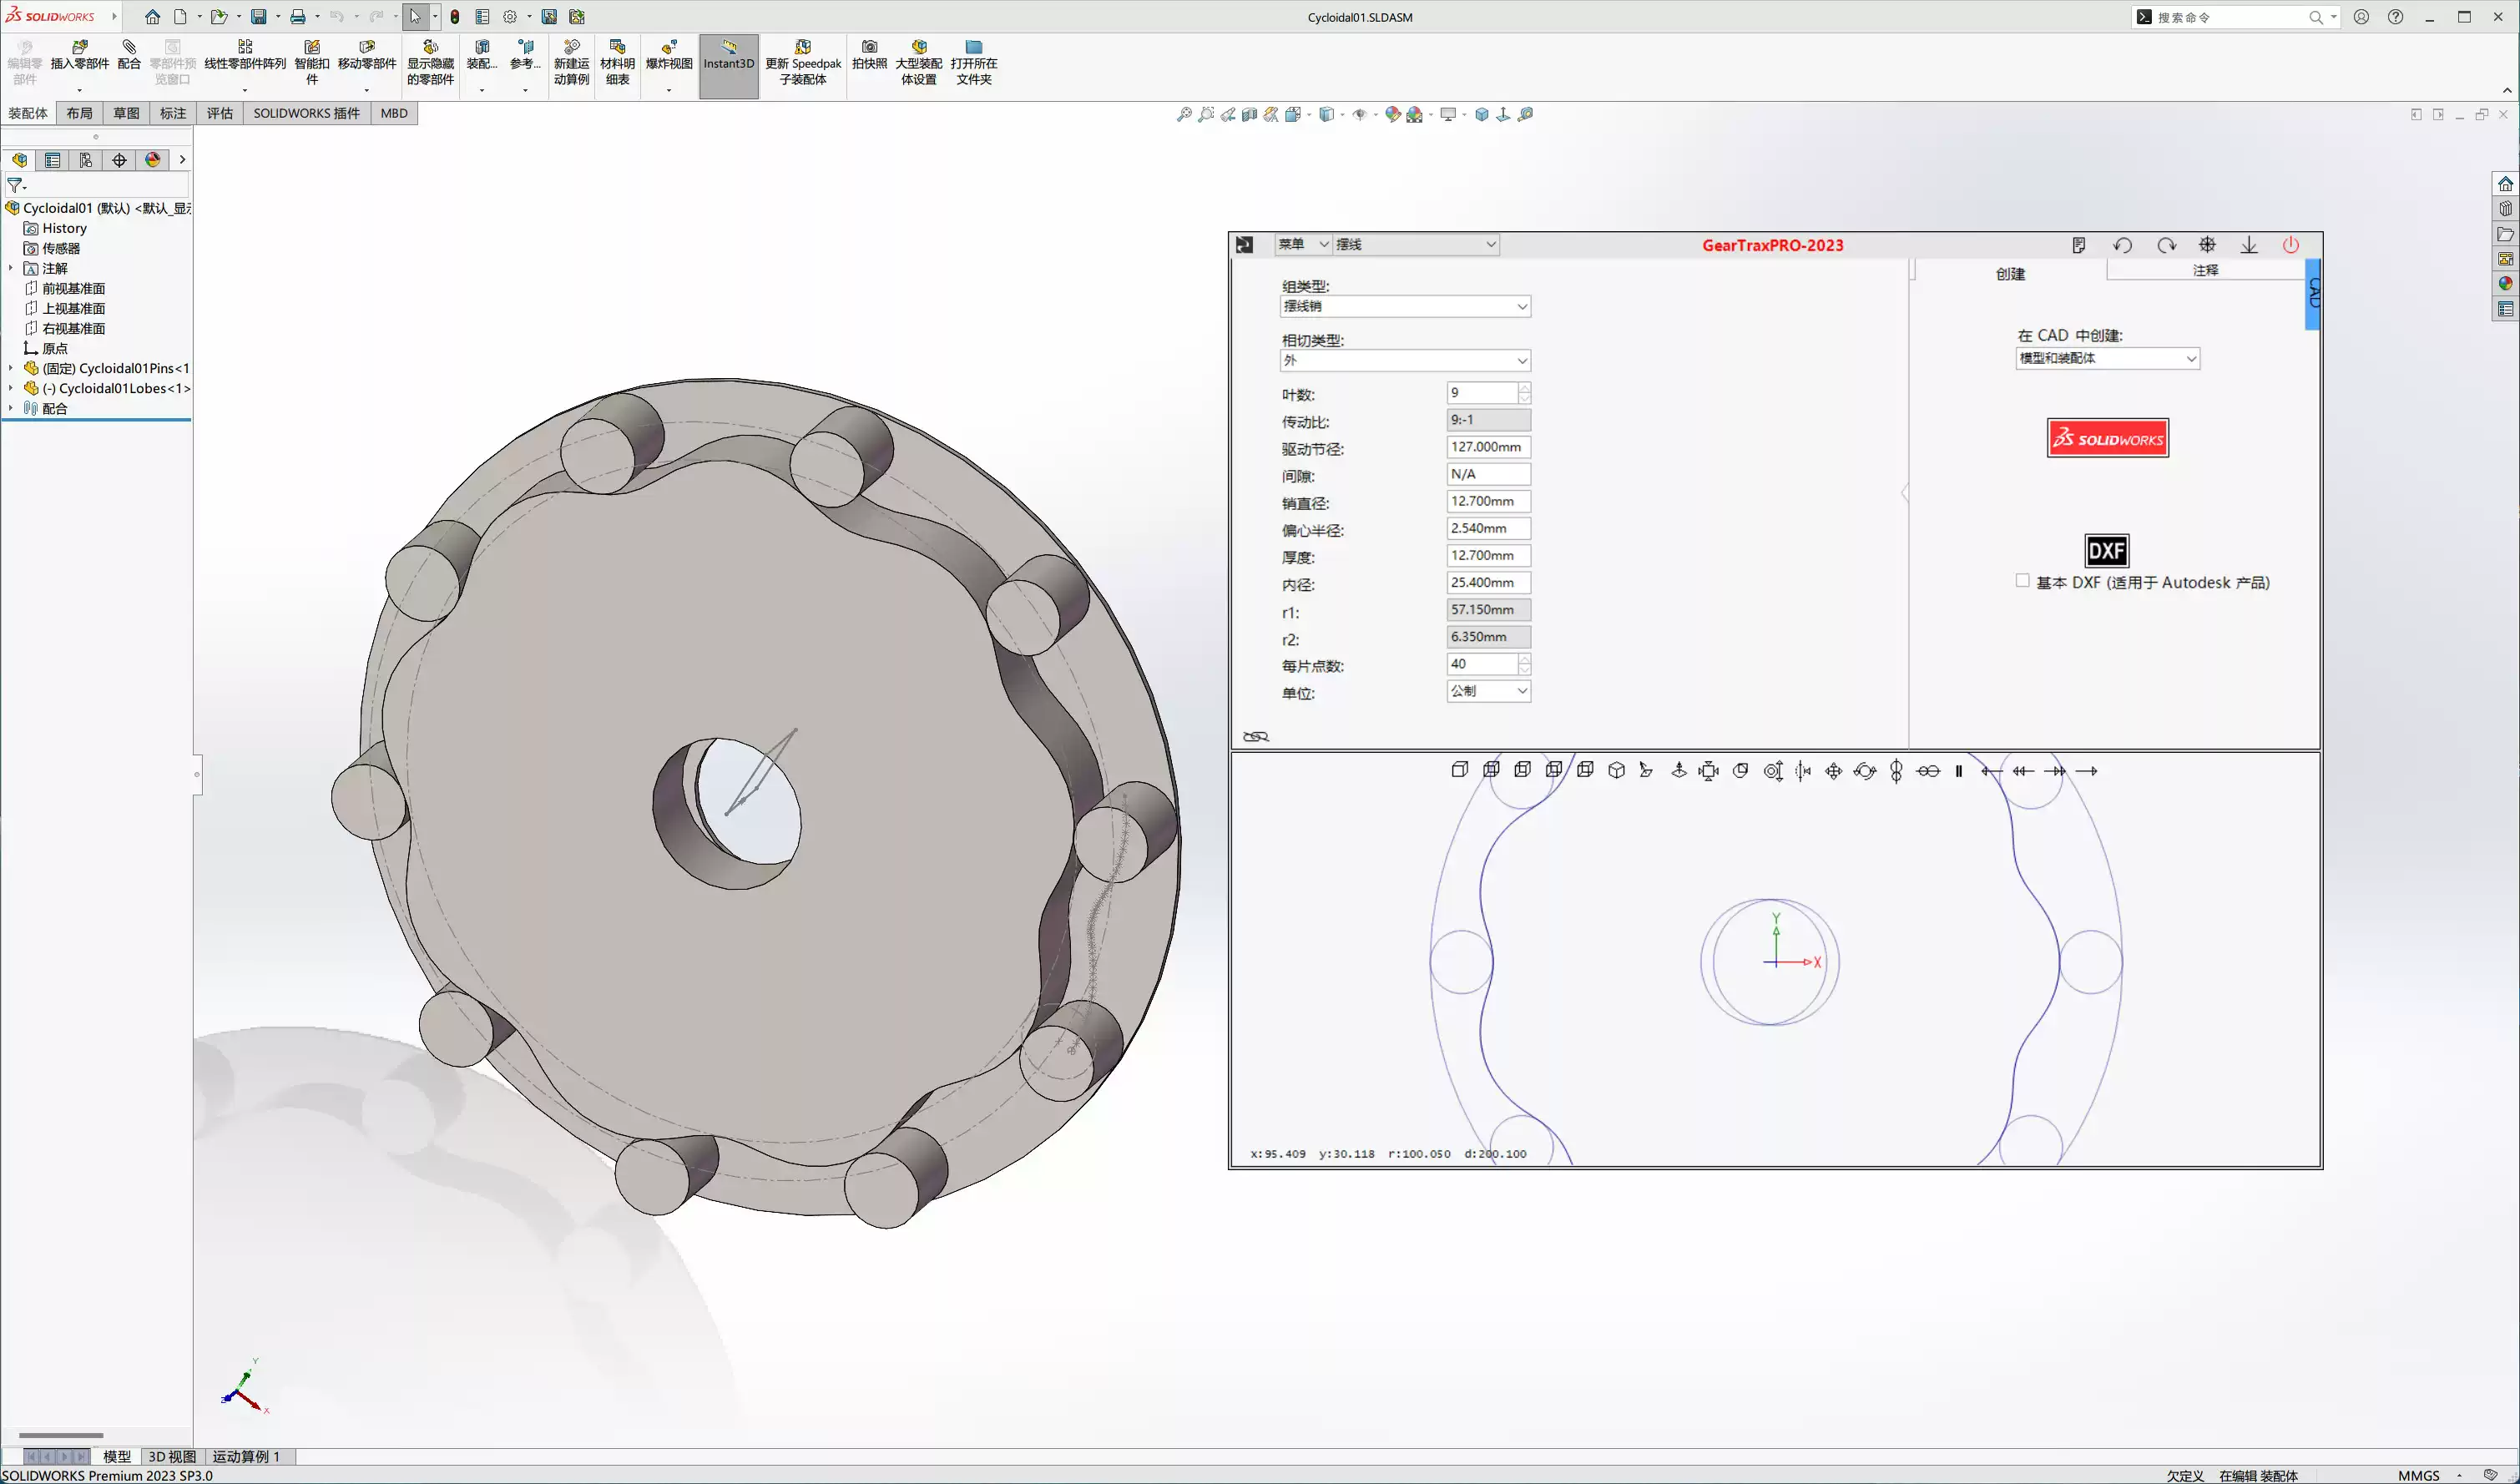Click the 注释 button in GearTrax
This screenshot has height=1484, width=2520.
(x=2206, y=270)
